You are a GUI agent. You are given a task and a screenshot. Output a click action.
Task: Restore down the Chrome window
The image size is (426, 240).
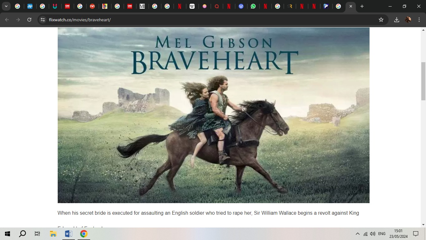tap(404, 6)
